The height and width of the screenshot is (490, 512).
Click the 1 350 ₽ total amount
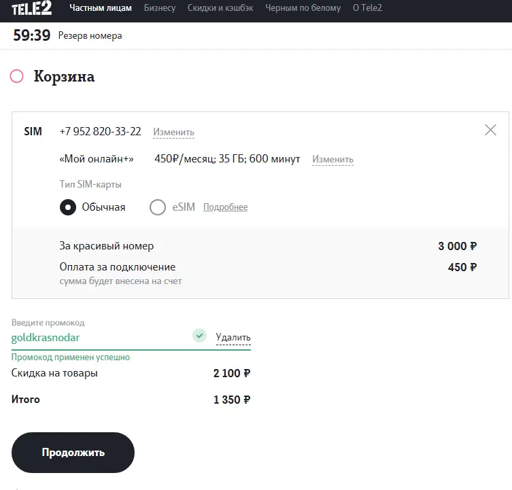(x=231, y=400)
